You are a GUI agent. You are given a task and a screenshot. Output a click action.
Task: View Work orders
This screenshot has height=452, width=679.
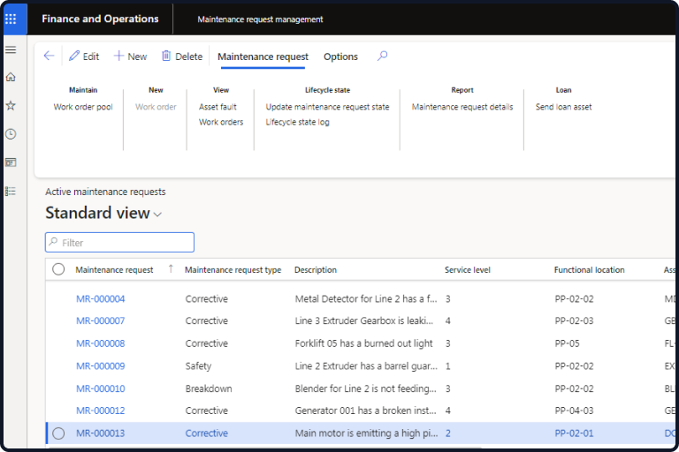coord(221,122)
